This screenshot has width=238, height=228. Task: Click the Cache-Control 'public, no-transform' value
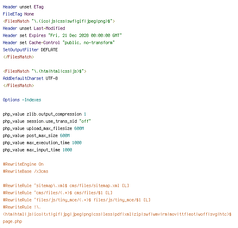88,43
